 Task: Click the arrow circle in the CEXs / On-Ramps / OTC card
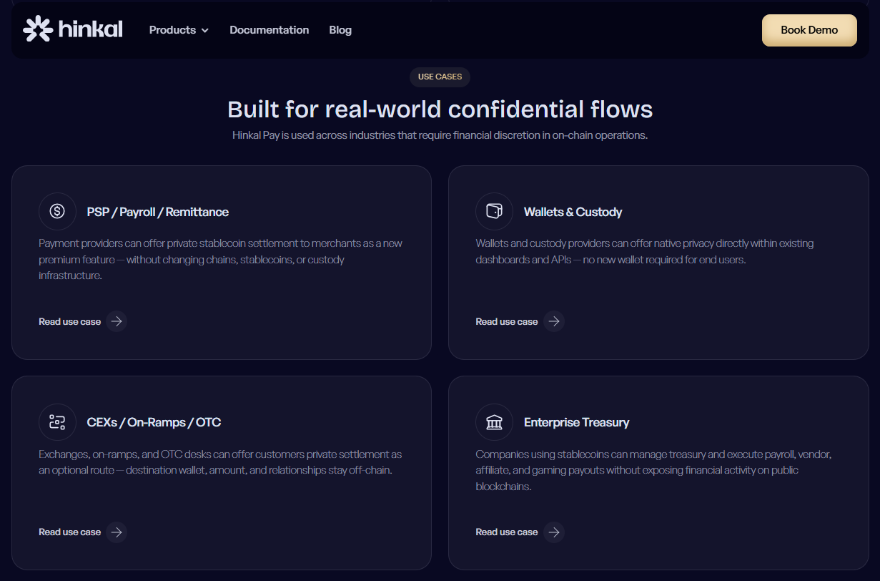(117, 532)
